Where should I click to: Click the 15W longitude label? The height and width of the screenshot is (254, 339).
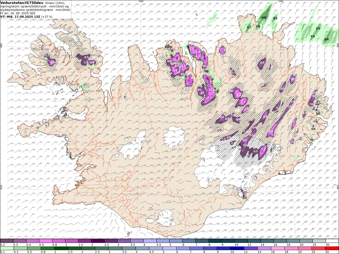(x=280, y=1)
